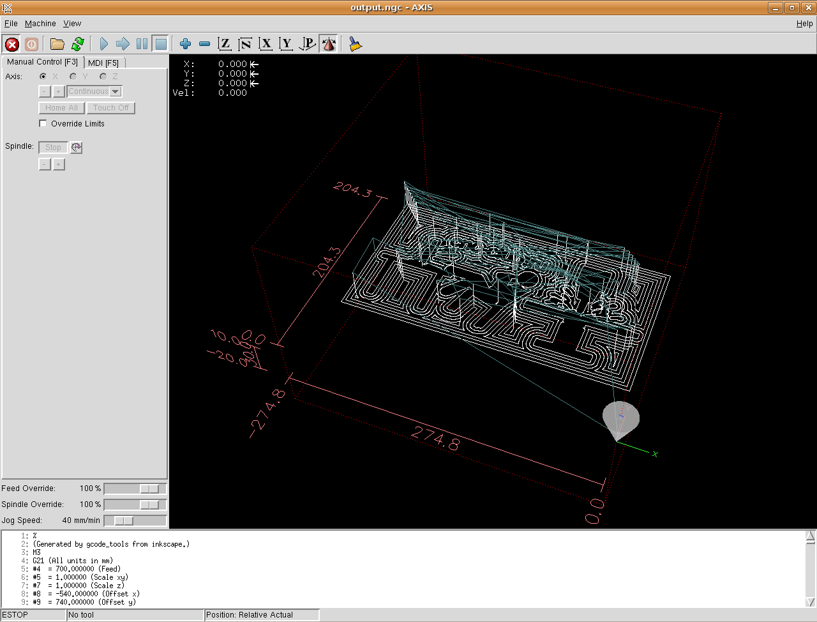Reload the current file

pos(78,44)
